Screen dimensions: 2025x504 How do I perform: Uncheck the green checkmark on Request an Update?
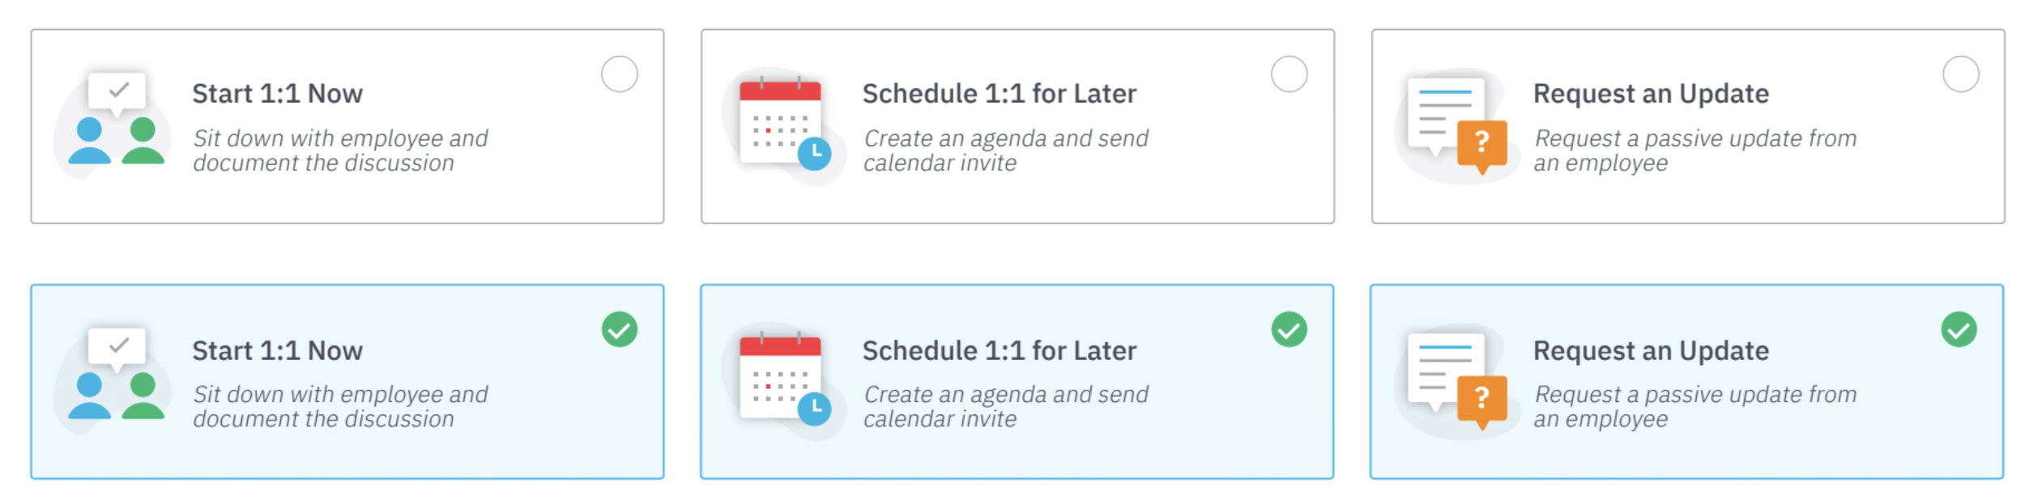pyautogui.click(x=1959, y=329)
